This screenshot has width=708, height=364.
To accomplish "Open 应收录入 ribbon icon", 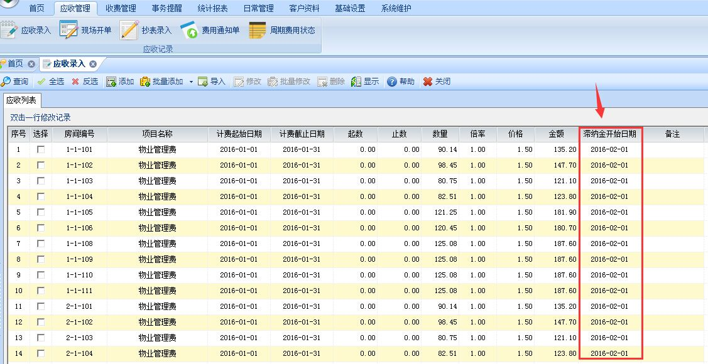I will click(9, 30).
